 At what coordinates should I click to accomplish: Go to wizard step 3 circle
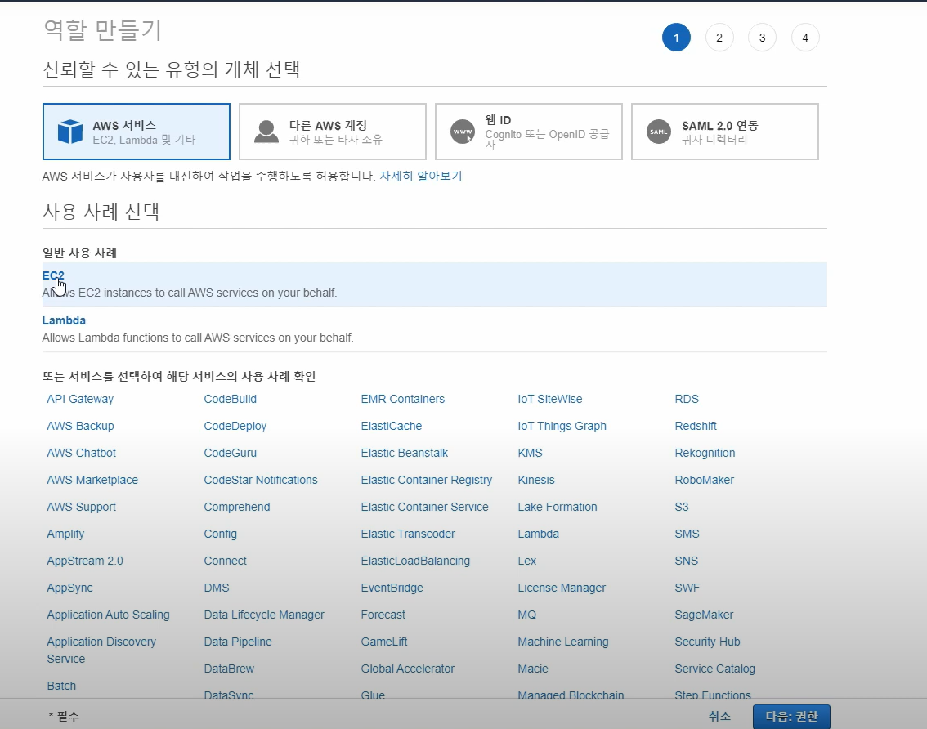click(762, 38)
